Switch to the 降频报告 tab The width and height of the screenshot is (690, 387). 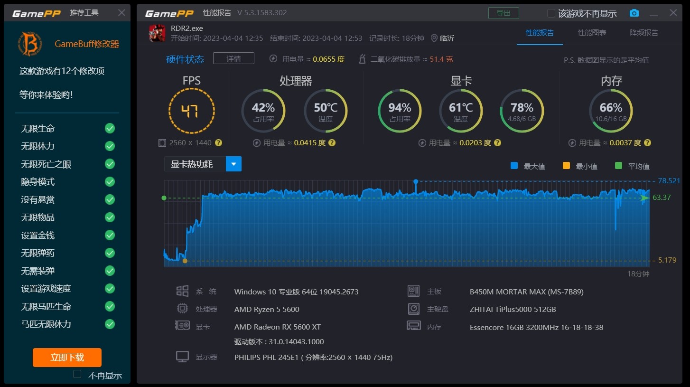point(644,33)
